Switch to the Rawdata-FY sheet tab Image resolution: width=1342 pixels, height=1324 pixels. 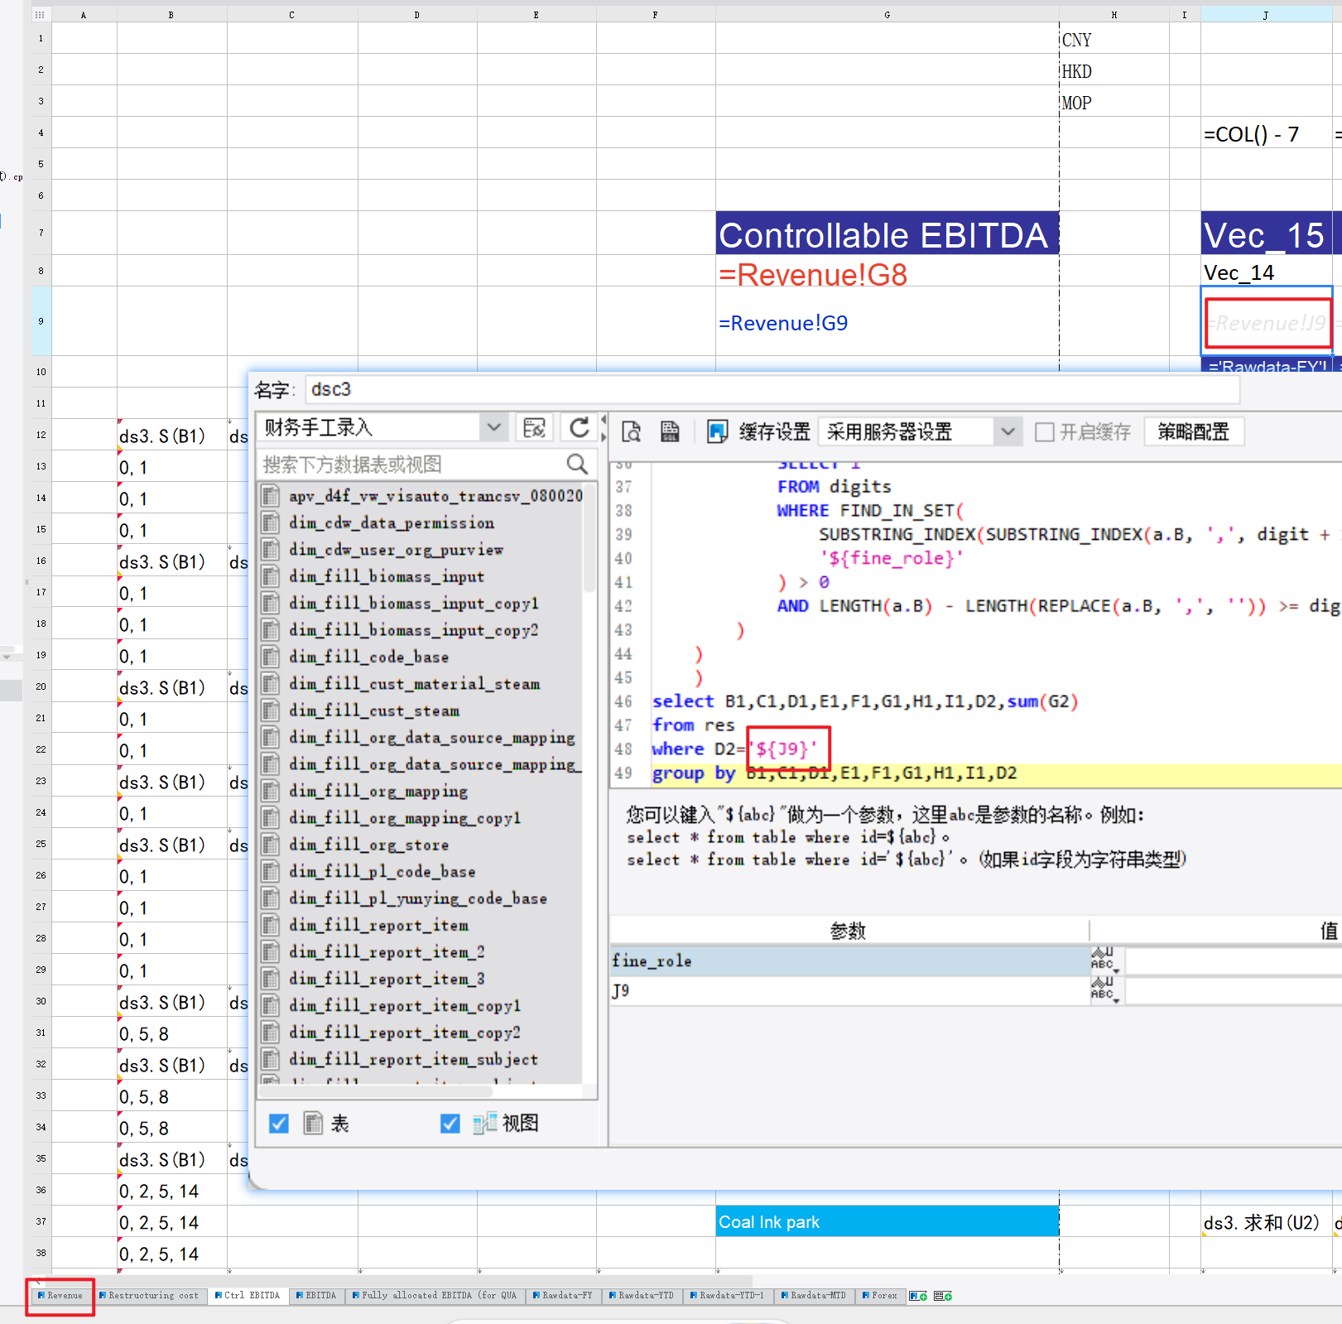tap(563, 1296)
